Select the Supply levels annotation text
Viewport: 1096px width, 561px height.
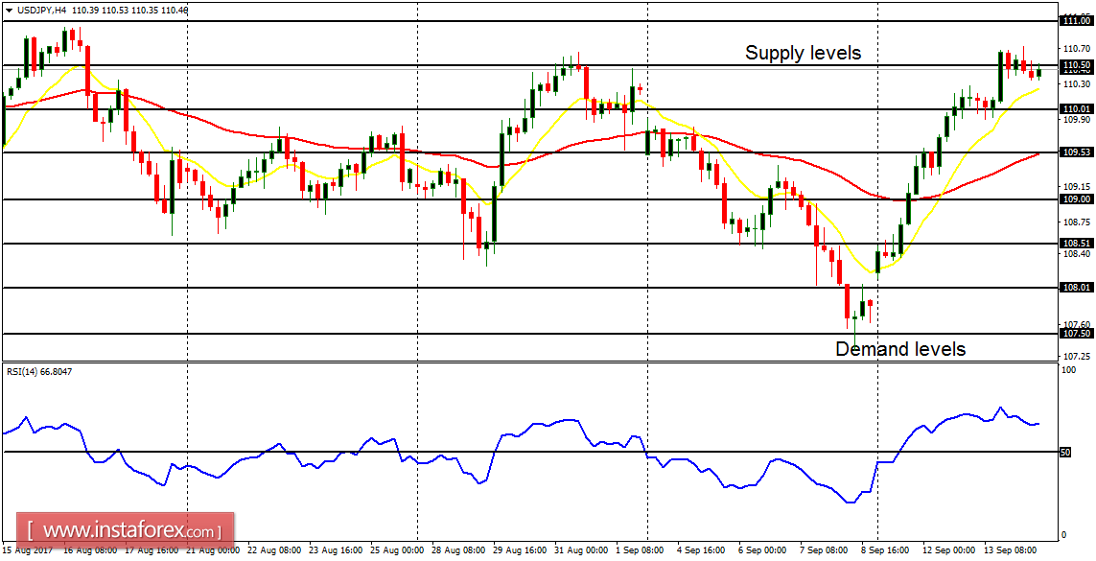coord(804,53)
